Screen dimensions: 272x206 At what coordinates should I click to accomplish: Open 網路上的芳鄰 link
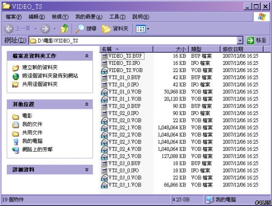pyautogui.click(x=37, y=150)
